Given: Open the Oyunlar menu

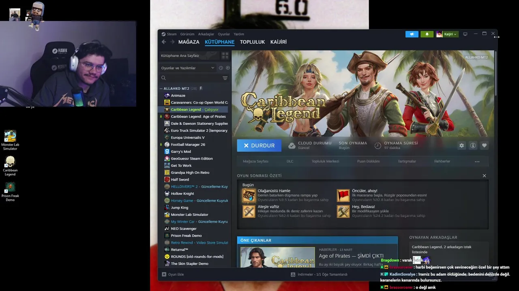Looking at the screenshot, I should pyautogui.click(x=224, y=34).
